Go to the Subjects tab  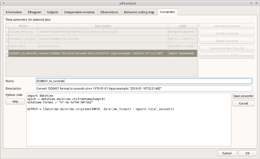point(52,12)
